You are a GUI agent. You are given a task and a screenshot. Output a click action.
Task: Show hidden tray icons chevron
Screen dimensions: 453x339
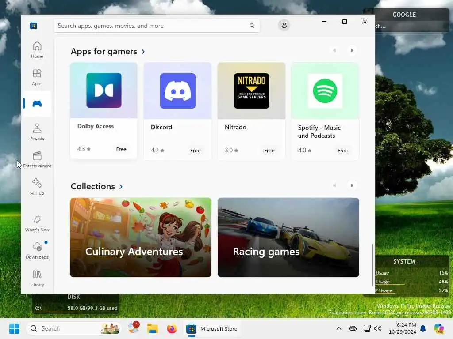pos(339,328)
